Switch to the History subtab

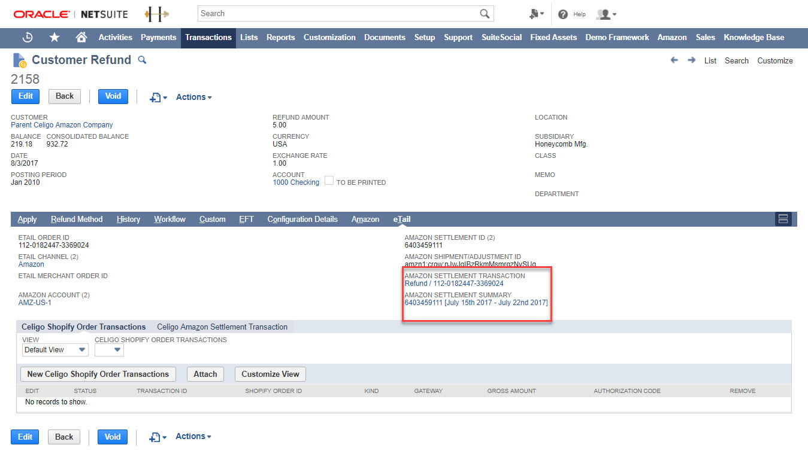click(x=128, y=220)
